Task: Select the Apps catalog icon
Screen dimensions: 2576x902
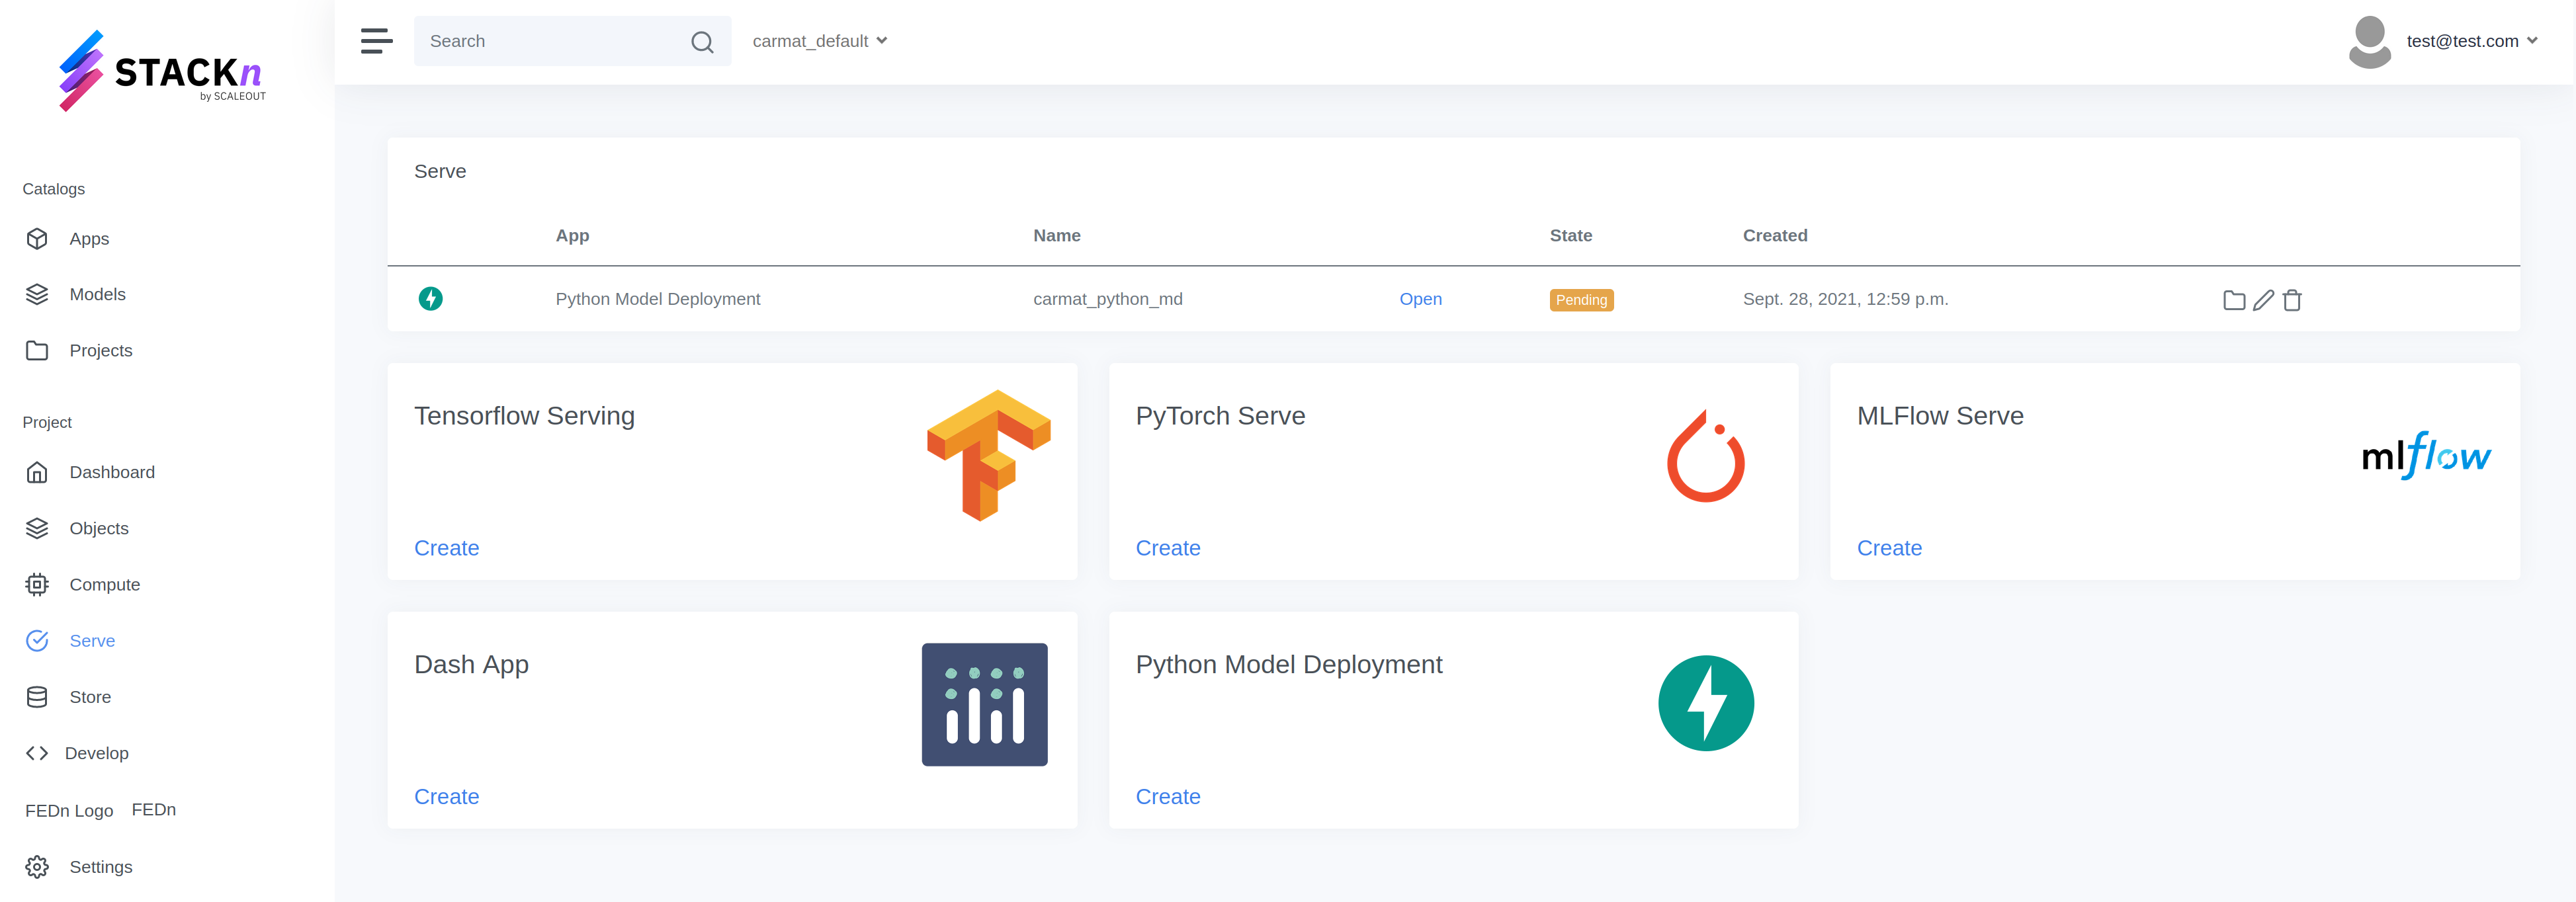Action: pyautogui.click(x=37, y=238)
